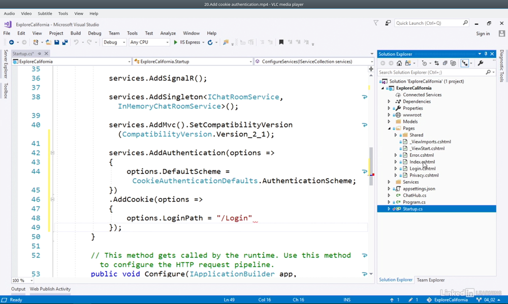This screenshot has width=508, height=304.
Task: Select Login.cshtml in Solution Explorer
Action: pos(423,168)
